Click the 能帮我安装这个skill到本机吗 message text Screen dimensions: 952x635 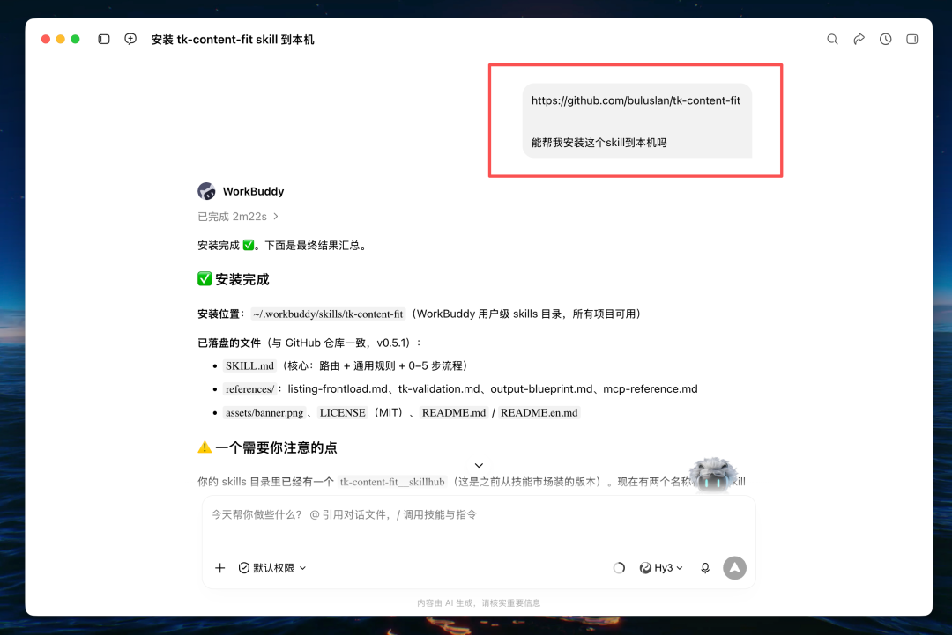coord(599,143)
